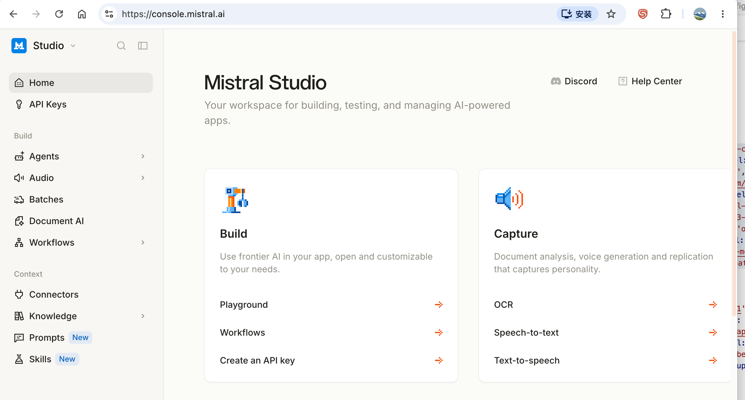View site information icon in address bar

coord(109,14)
